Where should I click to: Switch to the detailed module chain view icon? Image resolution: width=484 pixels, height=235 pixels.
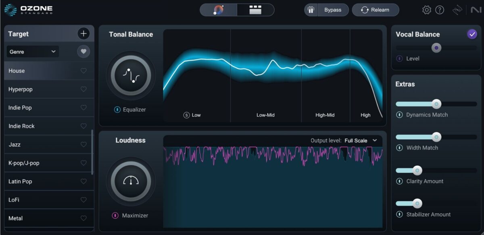pos(255,10)
